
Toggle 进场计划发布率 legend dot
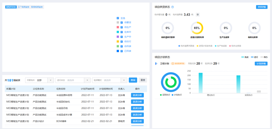pyautogui.click(x=198, y=46)
